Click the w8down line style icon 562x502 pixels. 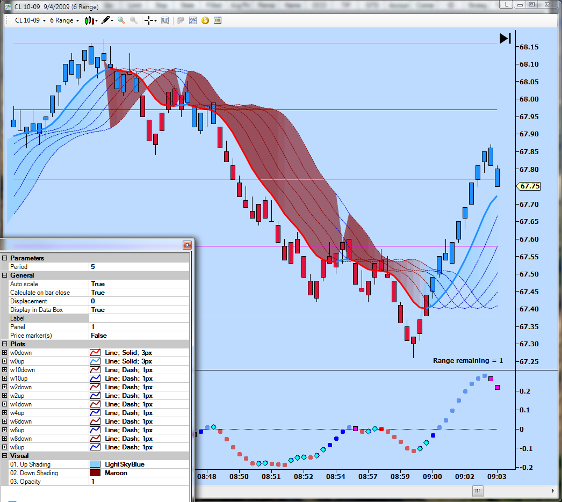pyautogui.click(x=95, y=439)
